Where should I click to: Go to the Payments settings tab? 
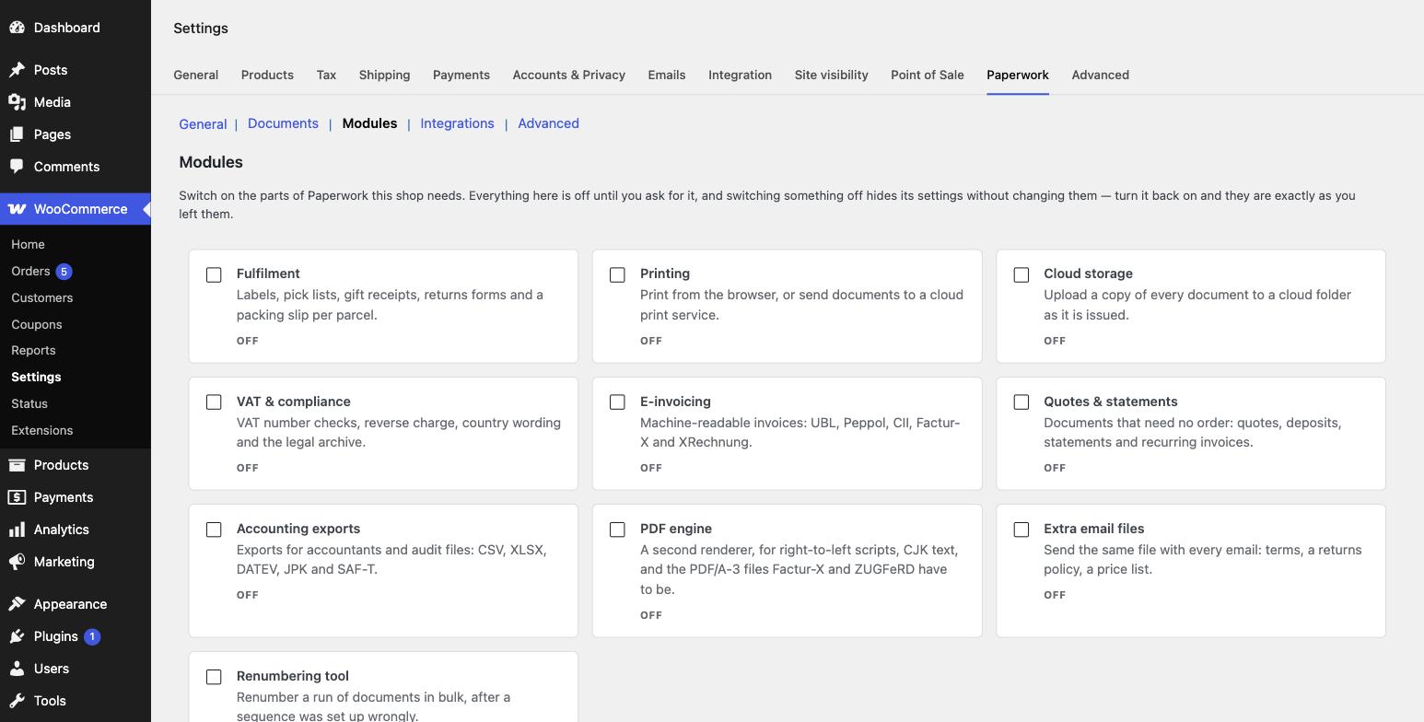pyautogui.click(x=461, y=75)
